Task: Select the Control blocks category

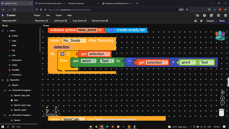Action: coord(15,36)
